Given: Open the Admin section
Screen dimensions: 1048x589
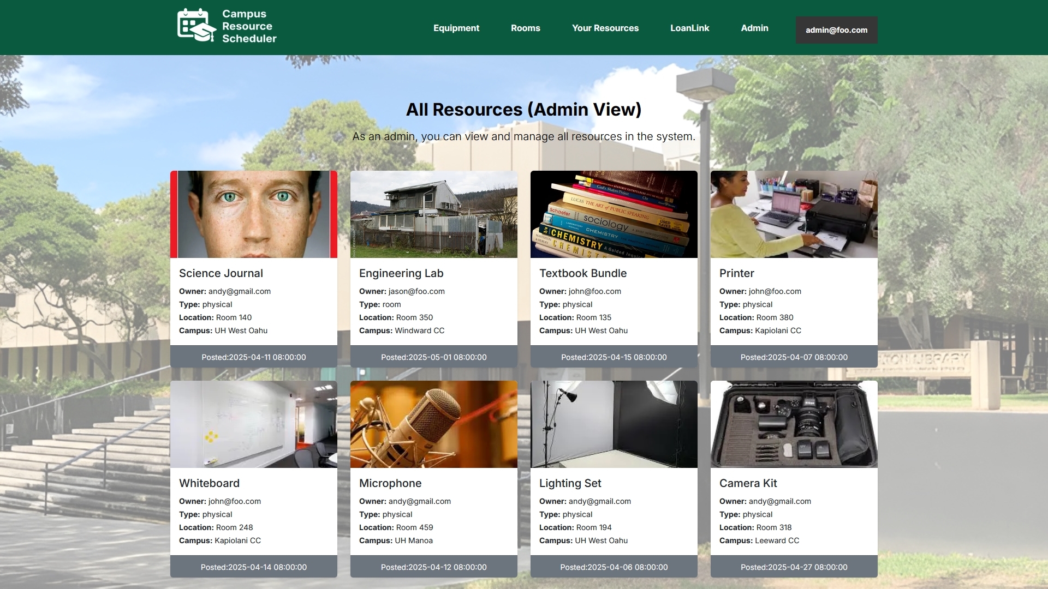Looking at the screenshot, I should coord(754,28).
